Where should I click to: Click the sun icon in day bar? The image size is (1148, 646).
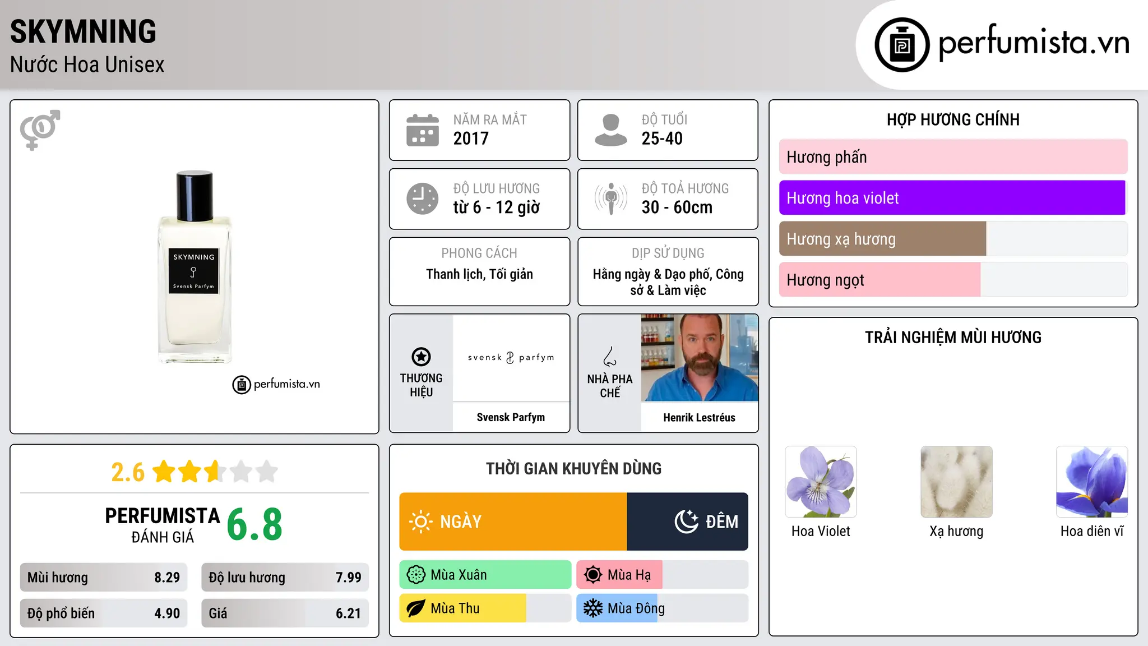420,522
